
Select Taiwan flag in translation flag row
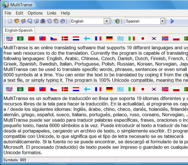click(x=43, y=89)
